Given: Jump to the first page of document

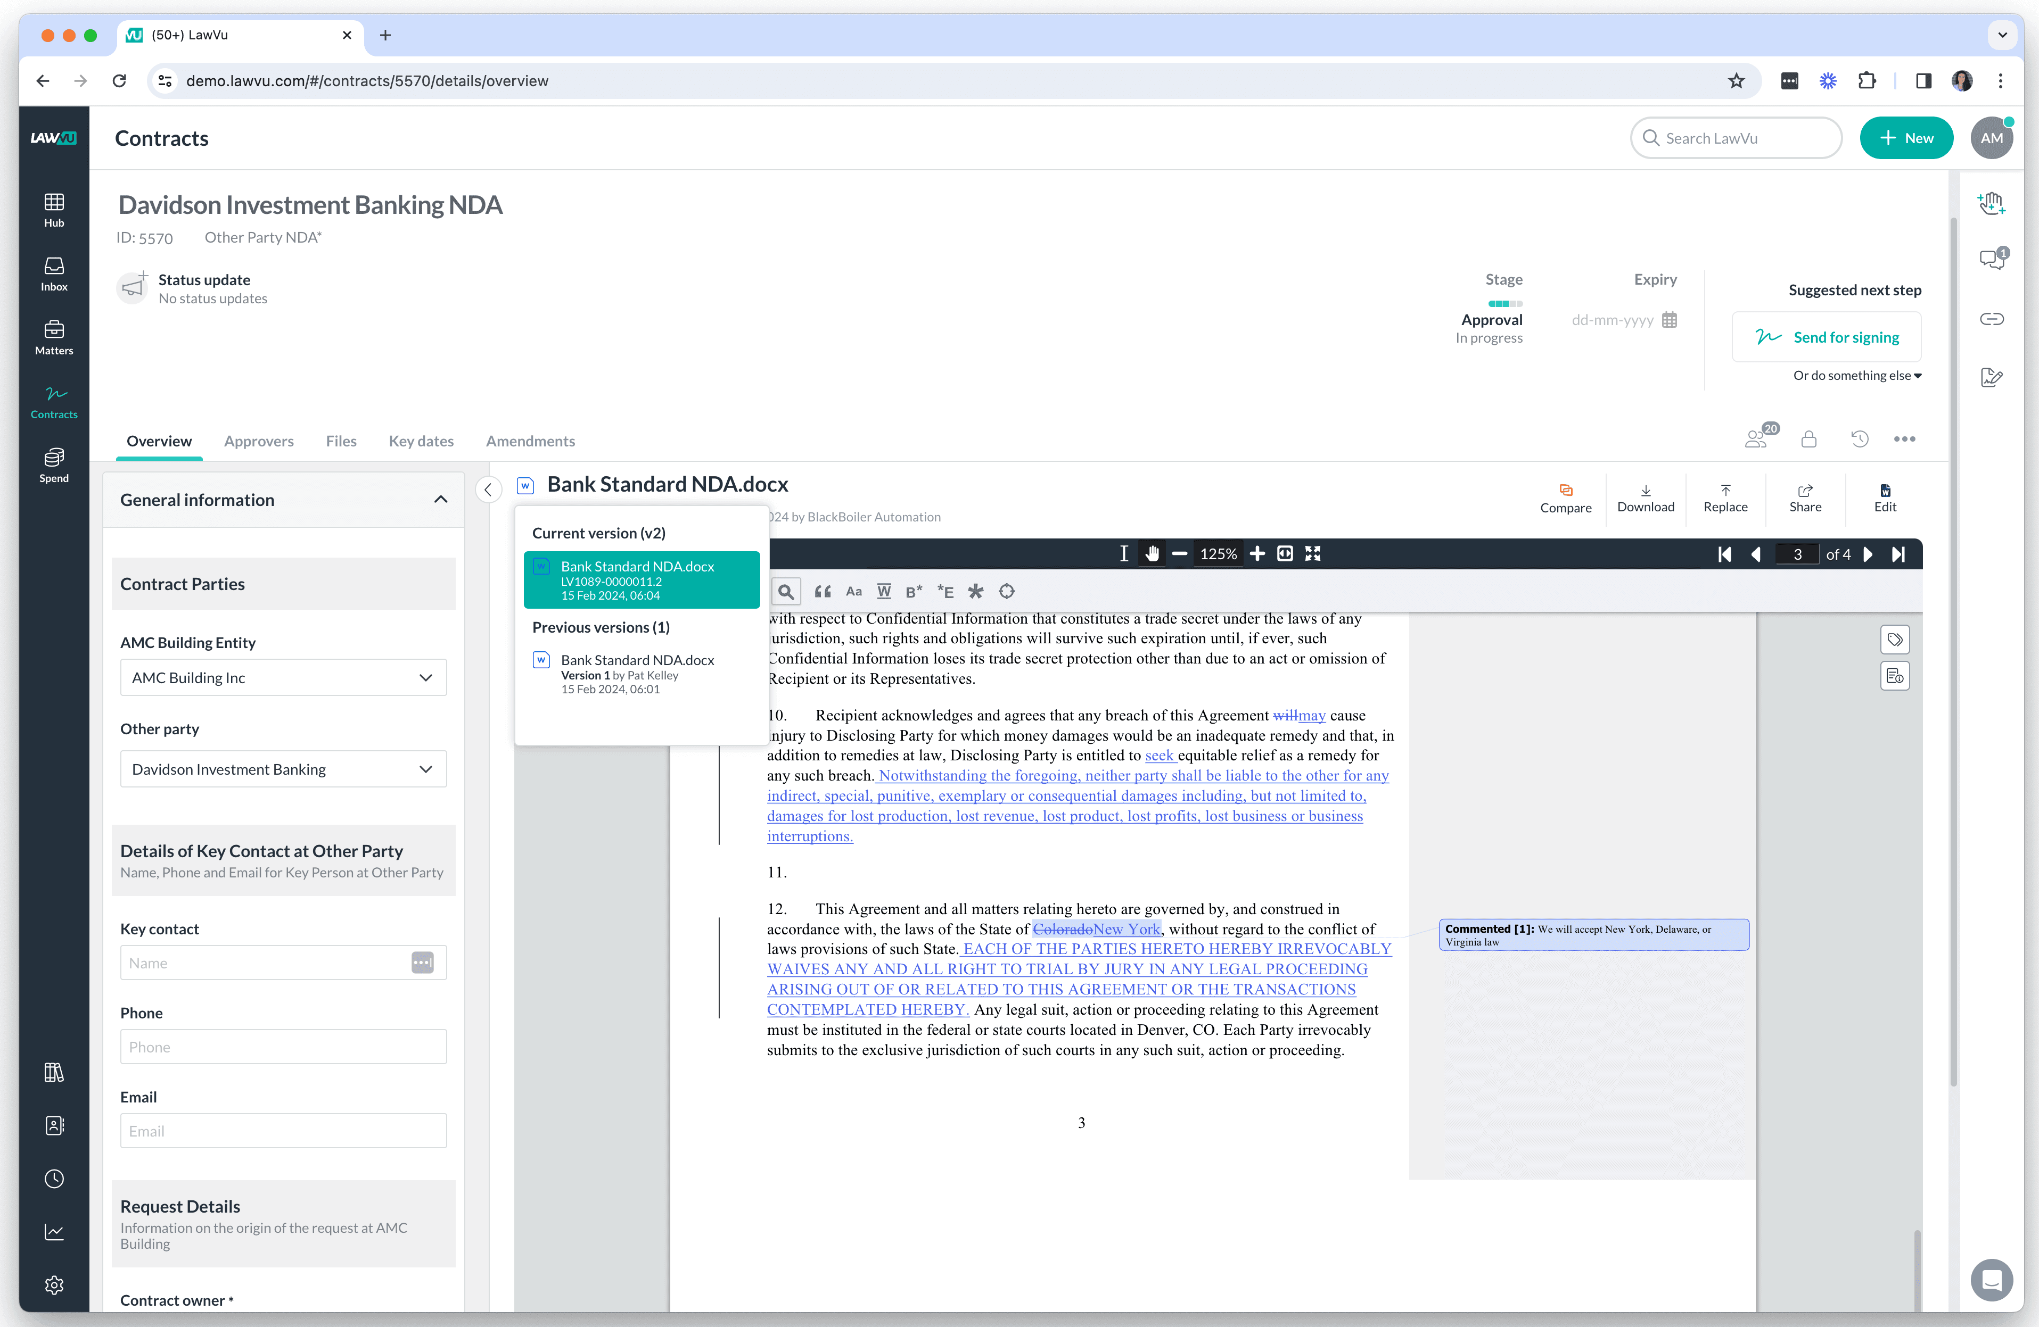Looking at the screenshot, I should coord(1724,554).
